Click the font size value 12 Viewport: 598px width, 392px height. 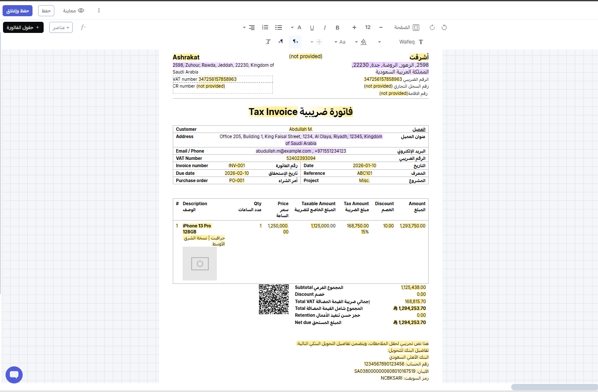pos(368,27)
